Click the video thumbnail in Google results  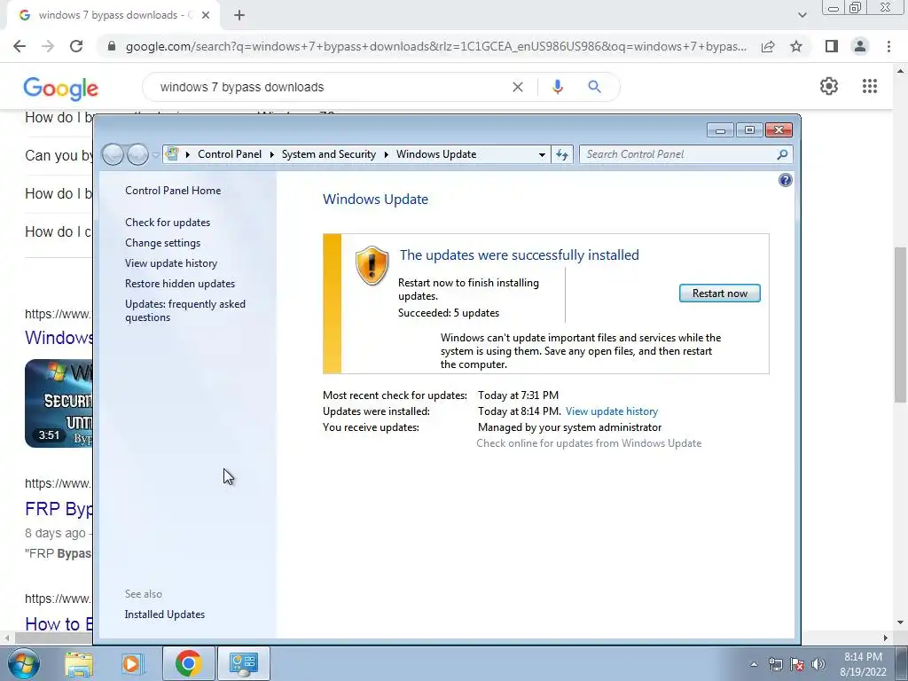coord(59,403)
